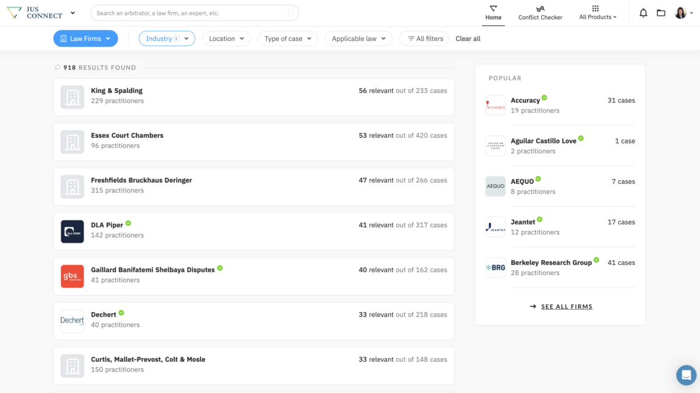700x393 pixels.
Task: Expand the Industry filter dropdown
Action: 167,39
